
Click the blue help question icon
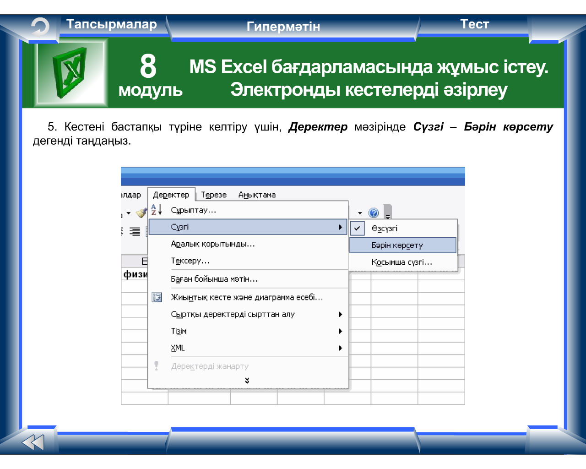pyautogui.click(x=374, y=213)
